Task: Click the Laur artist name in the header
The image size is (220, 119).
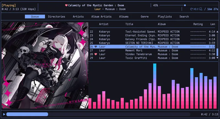Action: coord(98,9)
